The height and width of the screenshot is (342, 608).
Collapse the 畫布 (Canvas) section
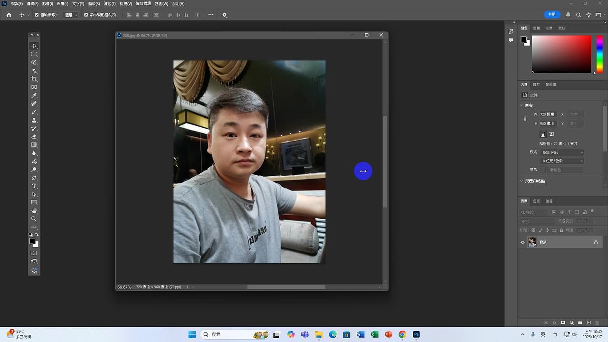click(x=522, y=105)
